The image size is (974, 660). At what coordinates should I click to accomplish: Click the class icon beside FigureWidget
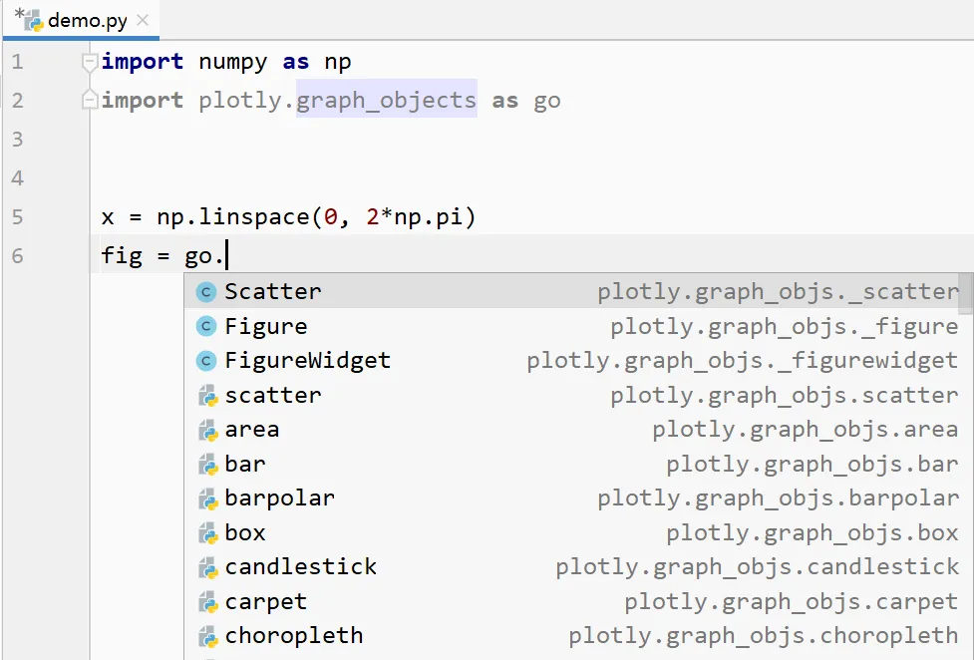point(206,361)
